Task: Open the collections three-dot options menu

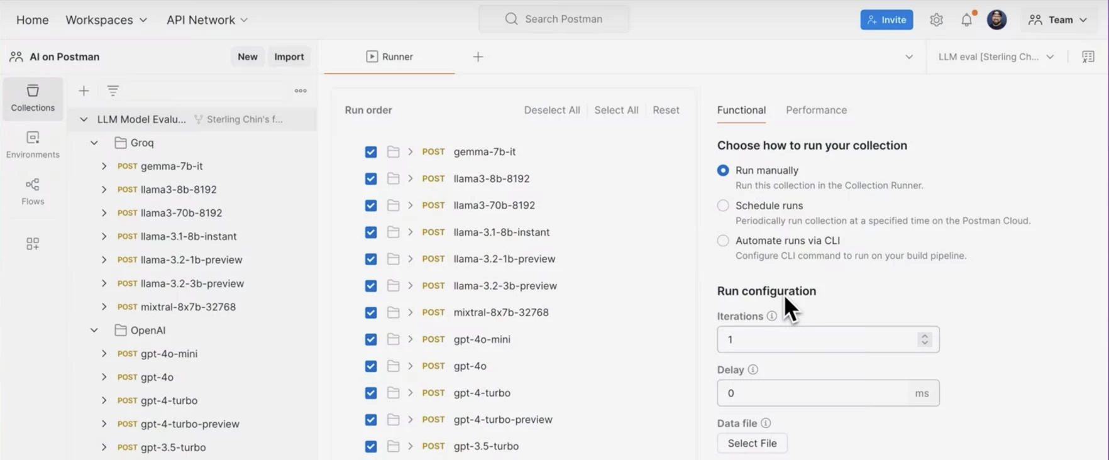Action: [x=301, y=91]
